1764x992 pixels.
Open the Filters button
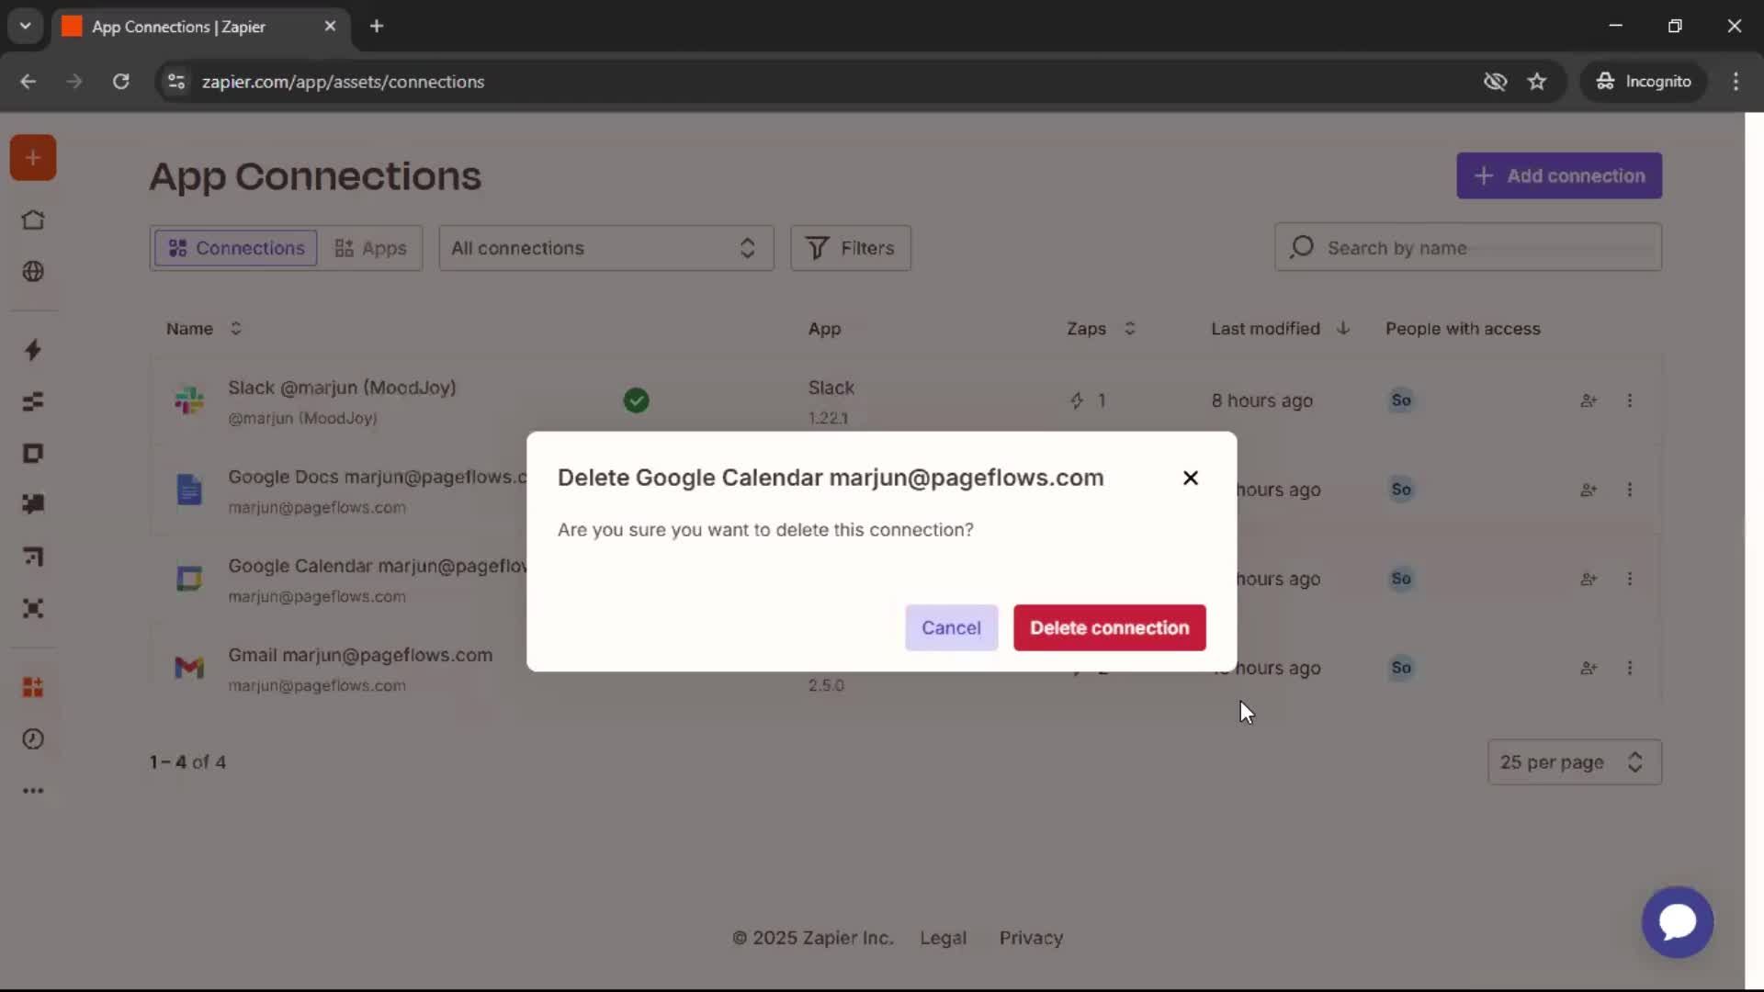pyautogui.click(x=850, y=248)
